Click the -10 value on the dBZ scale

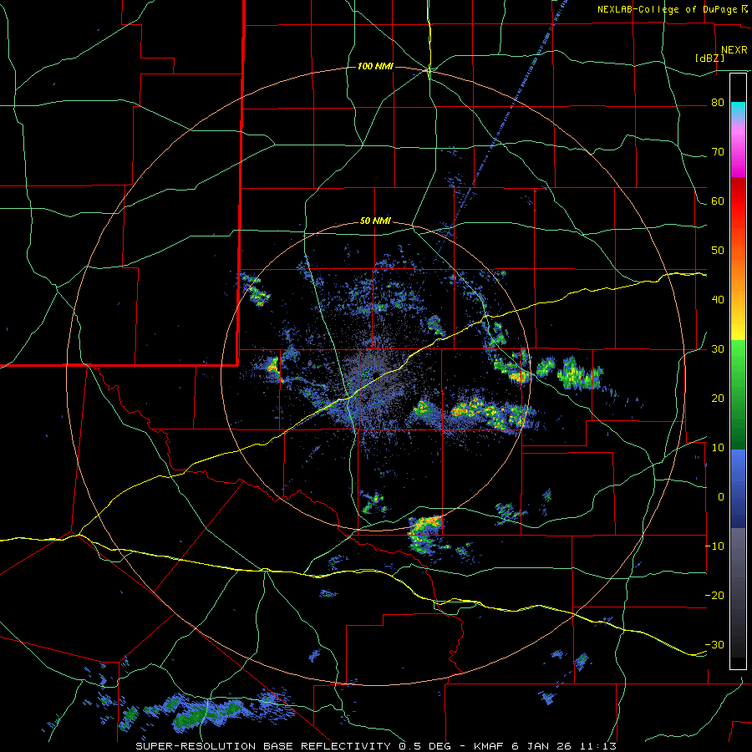tap(714, 546)
